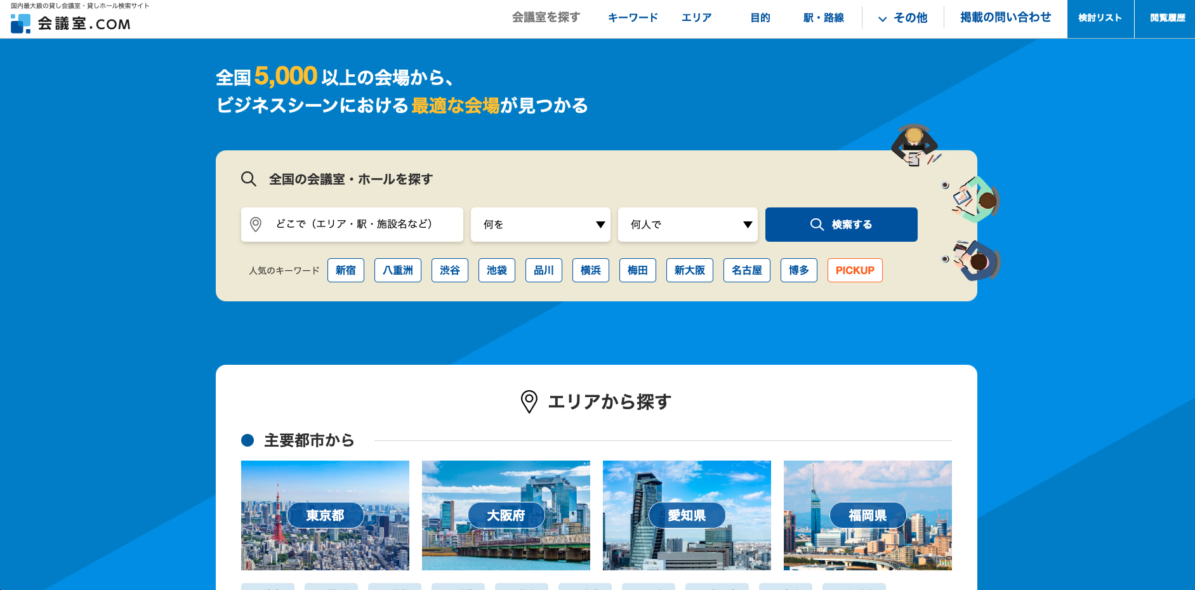Click the map pin icon beside エリアから探す
This screenshot has width=1195, height=590.
tap(529, 402)
